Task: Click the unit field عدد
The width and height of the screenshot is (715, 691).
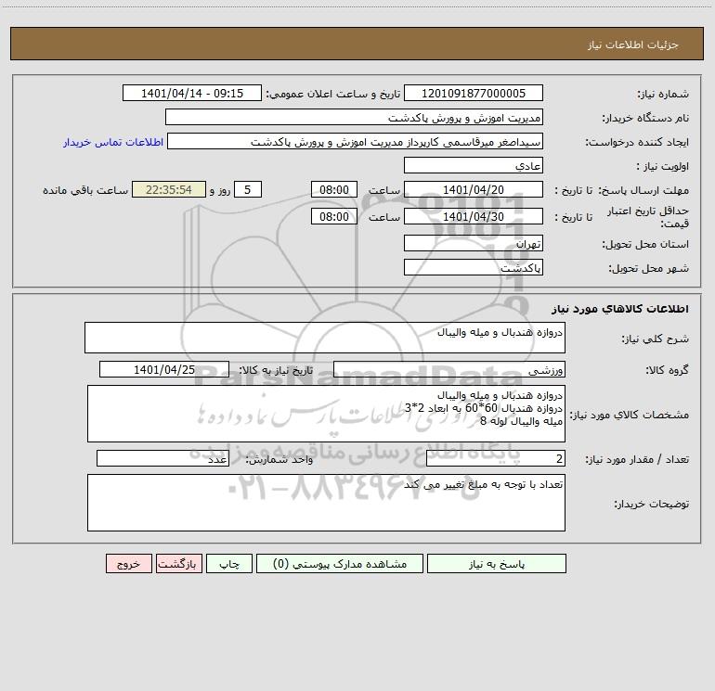Action: coord(162,458)
